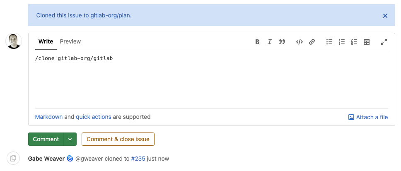Viewport: 401px width, 171px height.
Task: Submit with the green Comment button
Action: coord(46,139)
